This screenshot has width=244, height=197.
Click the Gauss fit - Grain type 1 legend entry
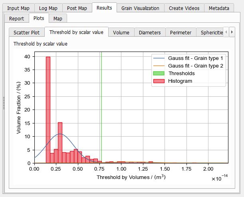[188, 58]
